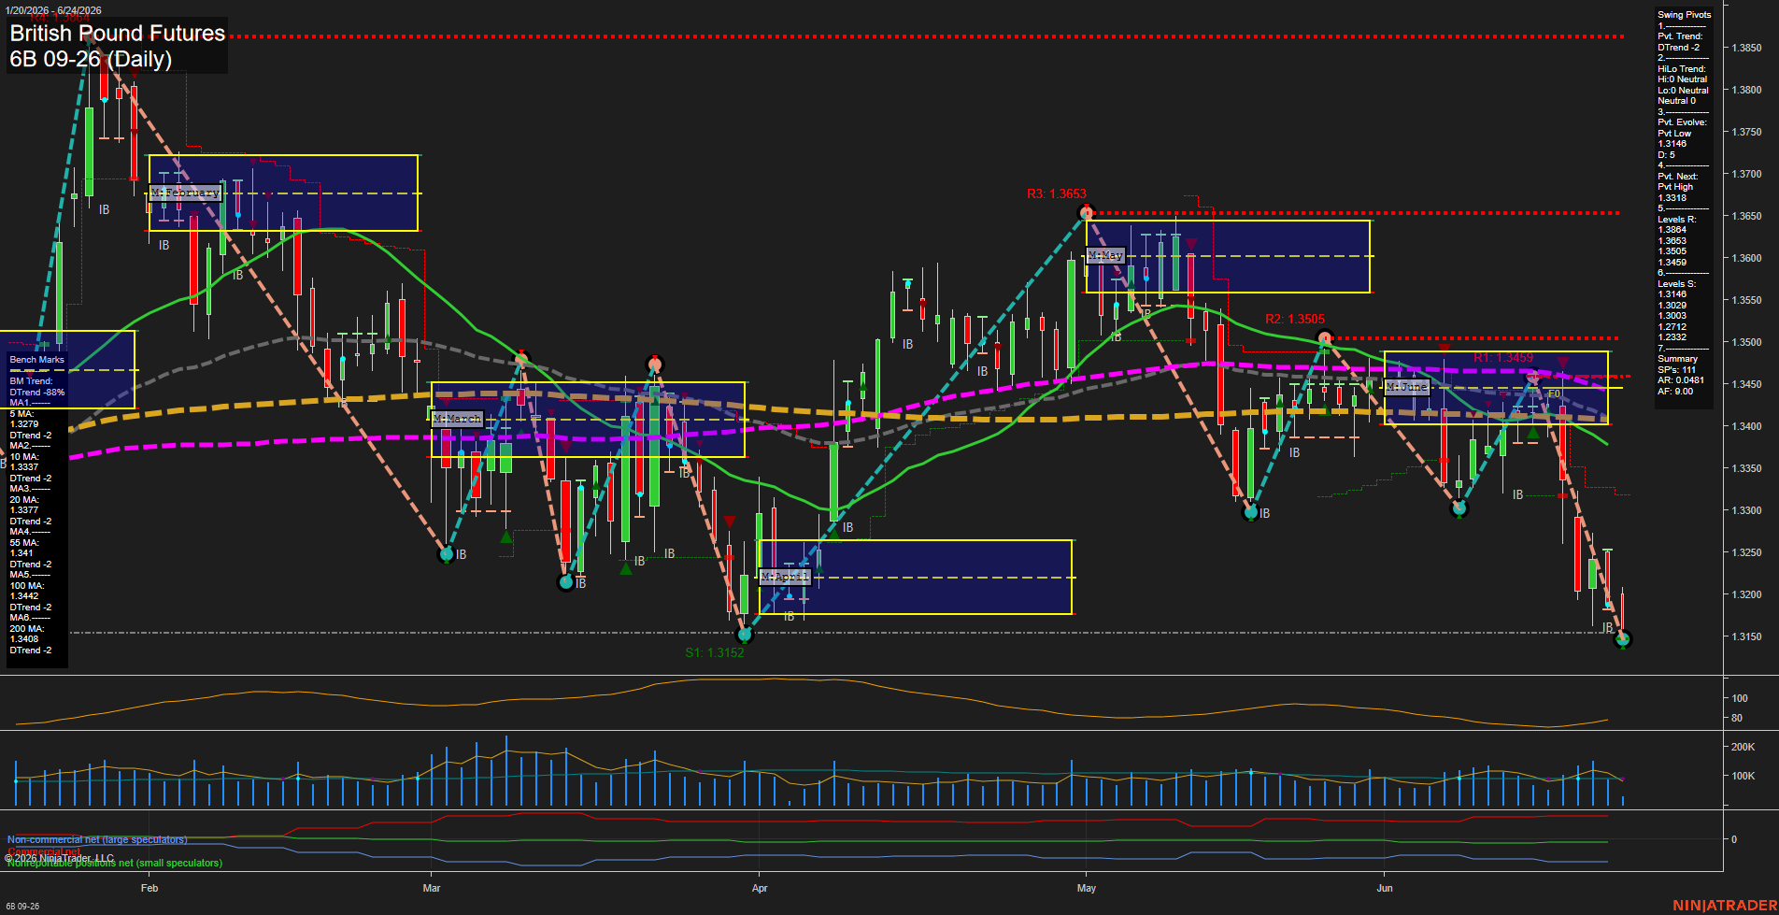Click the Pvt Low entry
This screenshot has height=915, width=1779.
click(x=1674, y=134)
